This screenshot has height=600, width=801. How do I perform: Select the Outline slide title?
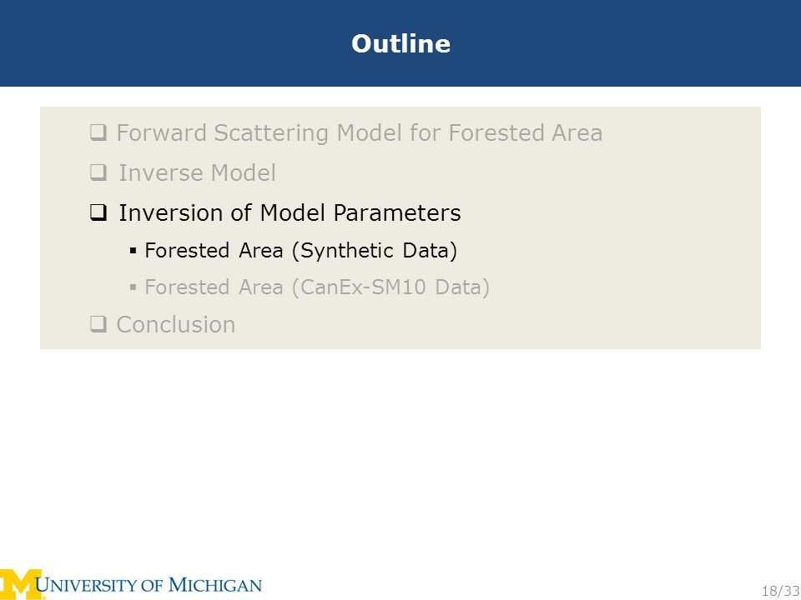401,43
